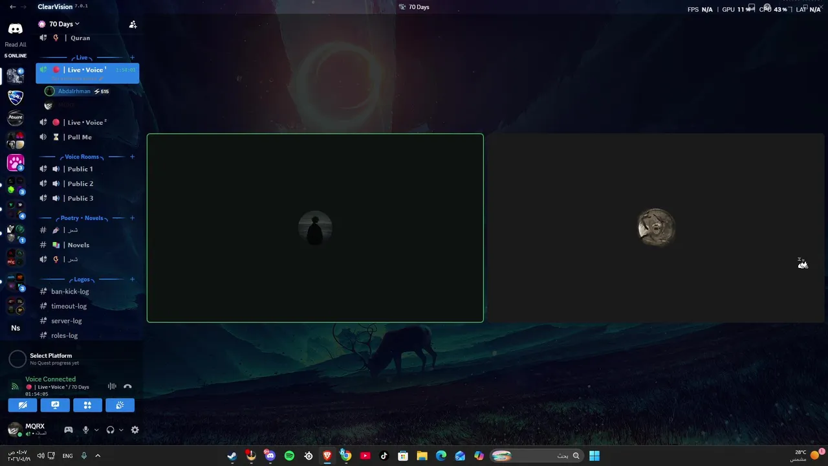Create channel in Voice Rooms category
Viewport: 828px width, 466px height.
pyautogui.click(x=133, y=157)
